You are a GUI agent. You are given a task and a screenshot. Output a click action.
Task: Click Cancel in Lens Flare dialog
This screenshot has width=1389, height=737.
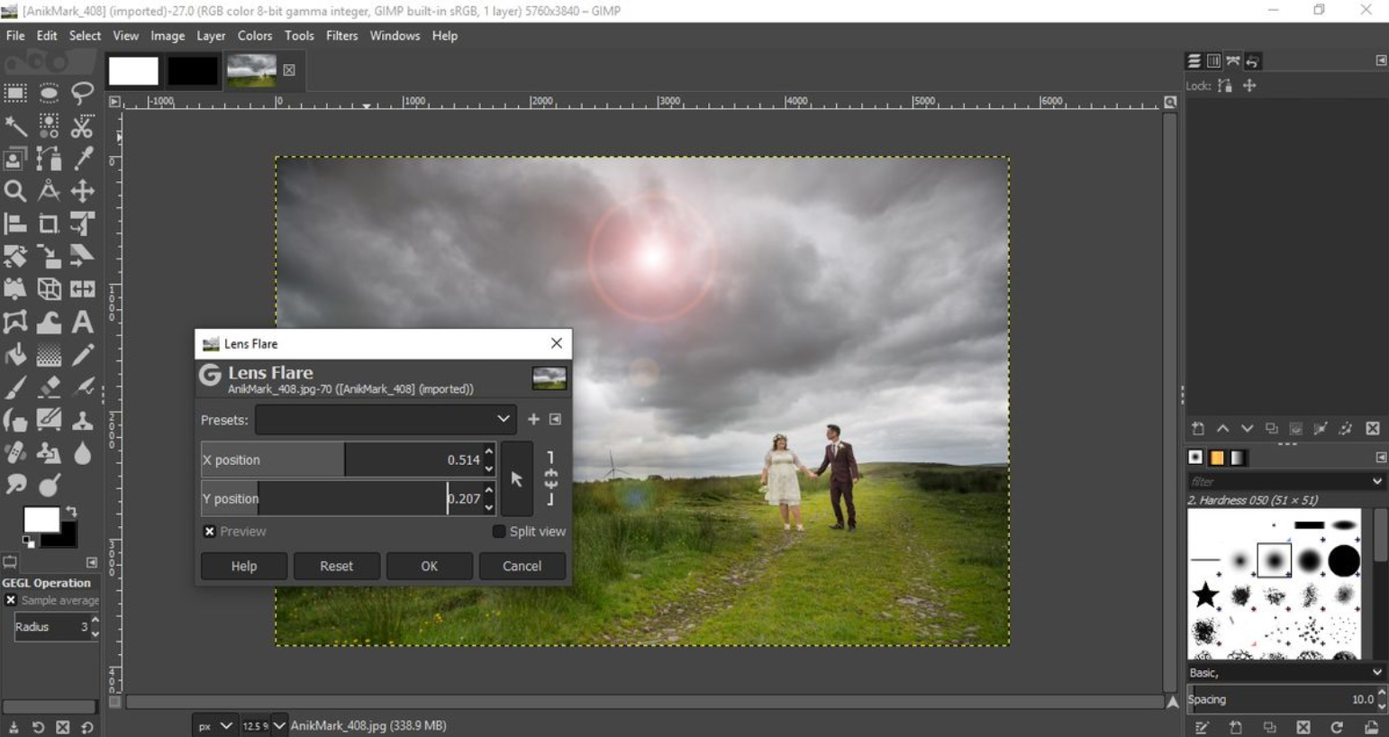[522, 566]
